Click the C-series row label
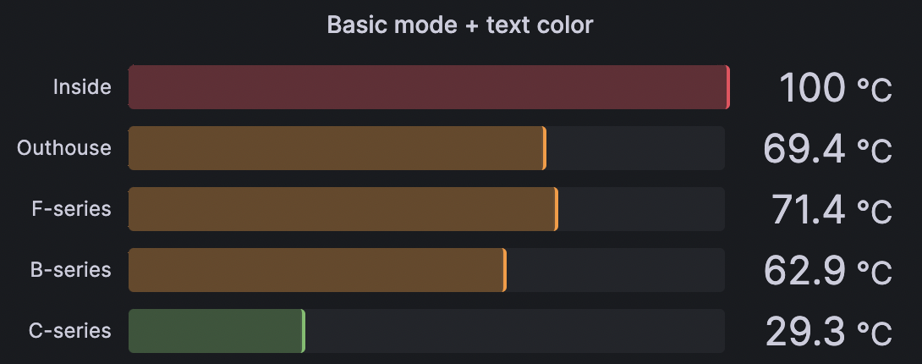The width and height of the screenshot is (922, 364). [69, 331]
